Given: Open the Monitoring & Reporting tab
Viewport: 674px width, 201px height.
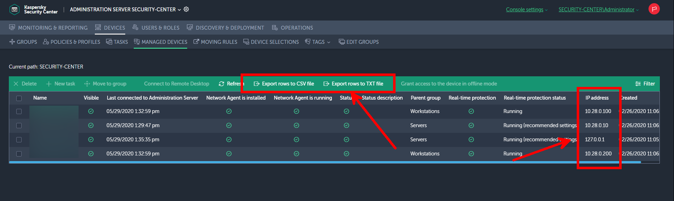Looking at the screenshot, I should click(48, 28).
